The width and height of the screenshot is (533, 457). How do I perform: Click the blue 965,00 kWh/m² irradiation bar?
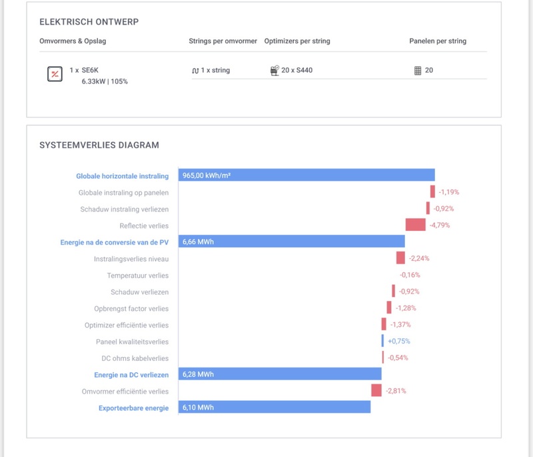click(306, 175)
